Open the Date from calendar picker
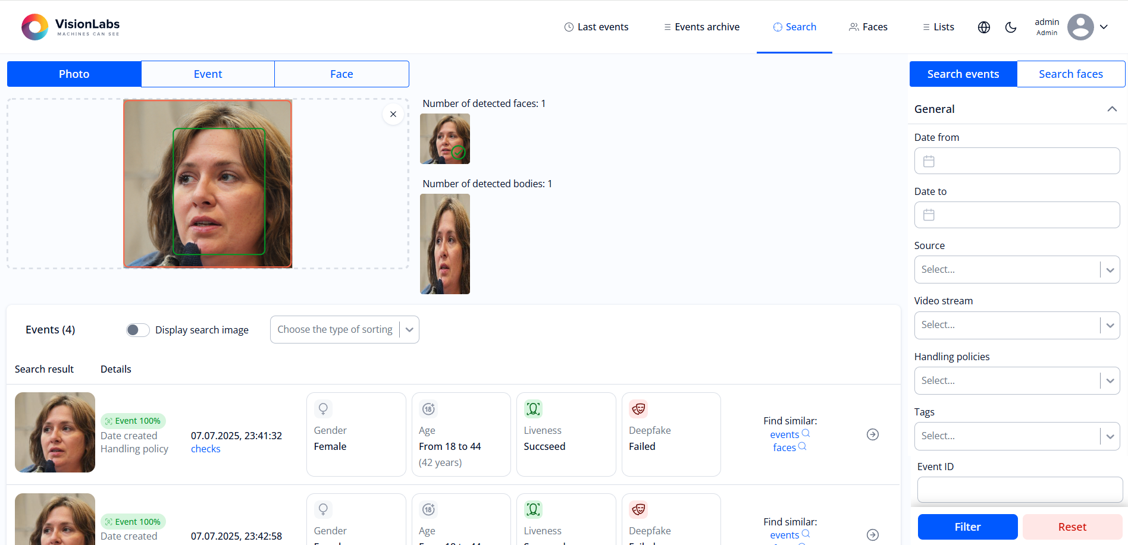Image resolution: width=1128 pixels, height=545 pixels. tap(929, 160)
